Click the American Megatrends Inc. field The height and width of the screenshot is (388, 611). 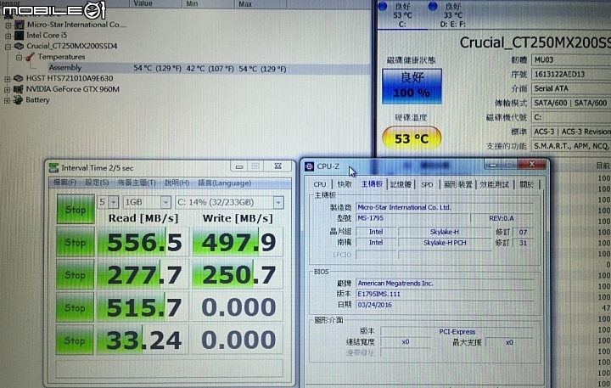click(x=445, y=284)
